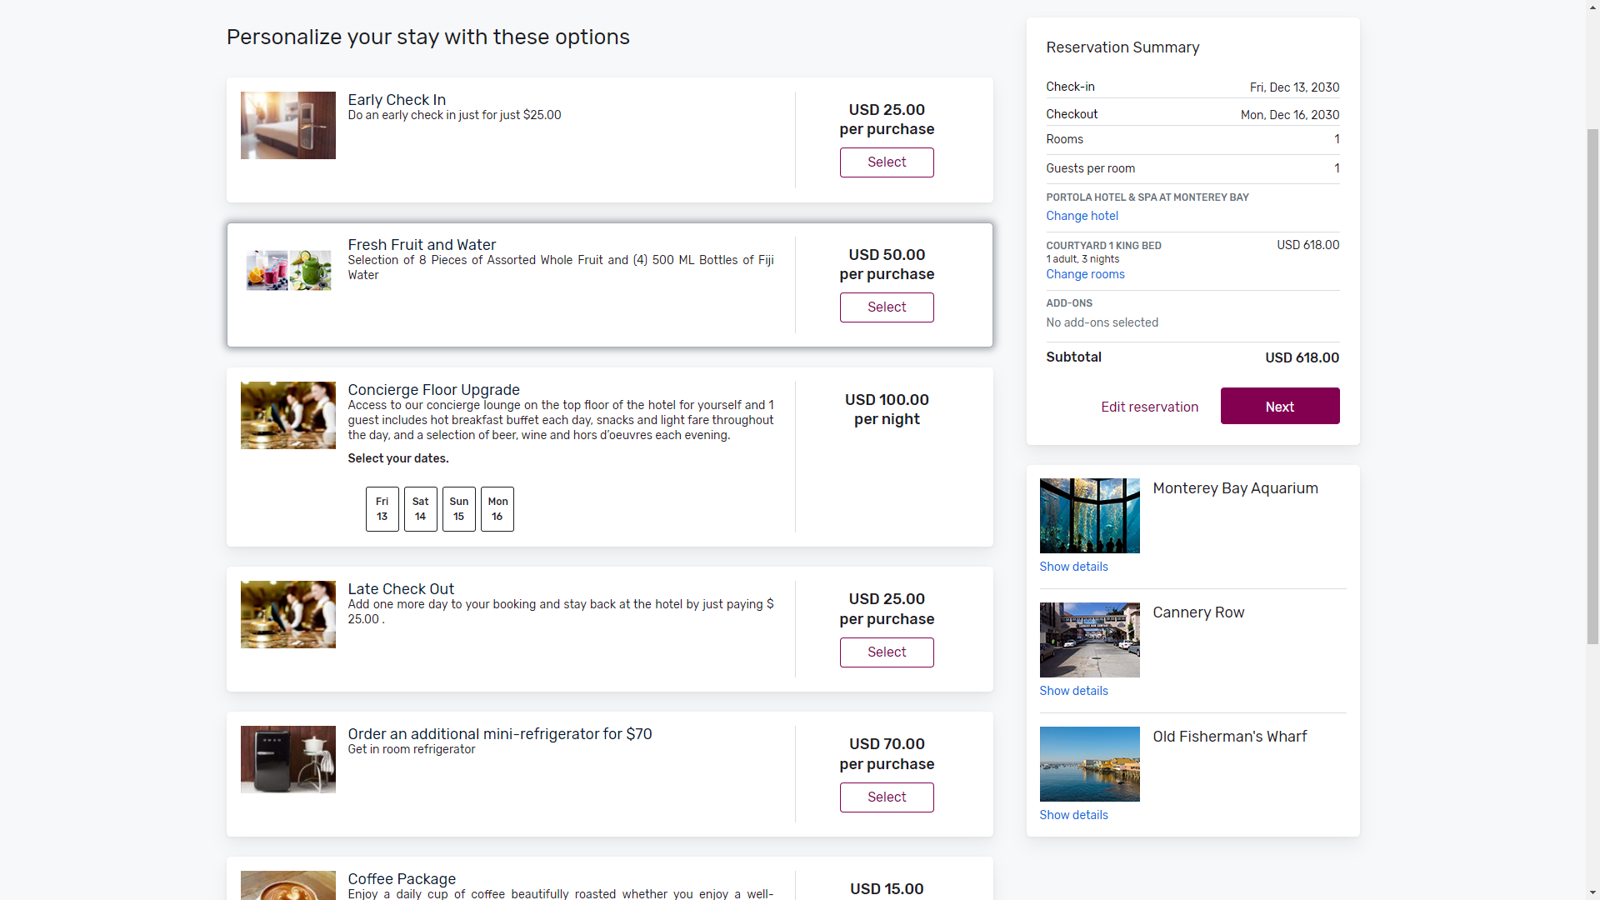Select the Fresh Fruit and Water add-on
Image resolution: width=1600 pixels, height=900 pixels.
pyautogui.click(x=887, y=307)
